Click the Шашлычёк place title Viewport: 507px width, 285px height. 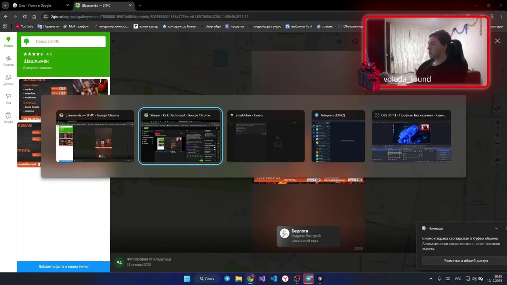point(36,61)
